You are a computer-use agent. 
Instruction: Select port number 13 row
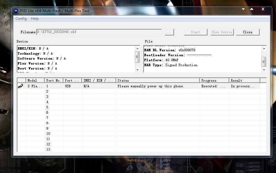(x=142, y=149)
